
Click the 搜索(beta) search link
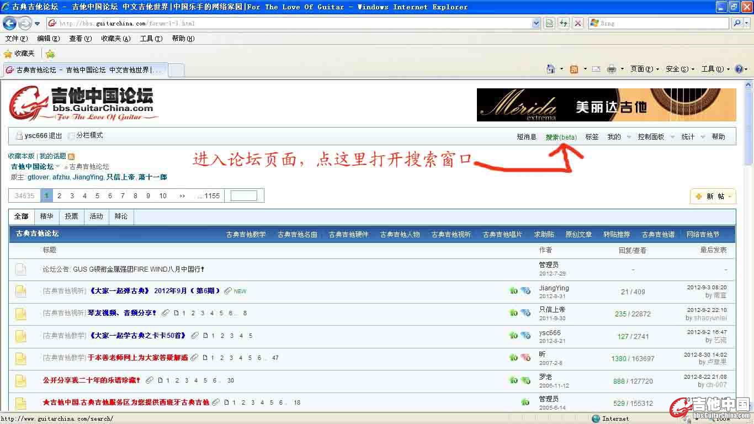561,137
